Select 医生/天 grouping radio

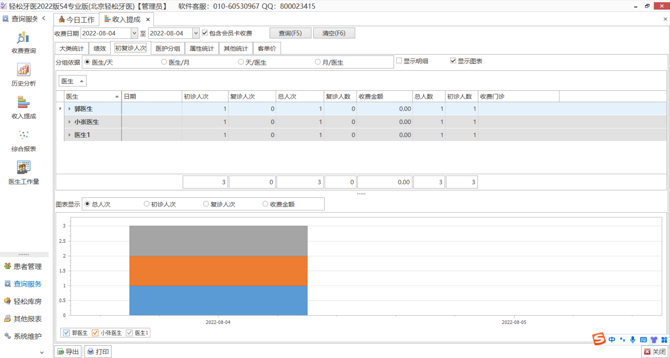click(87, 62)
